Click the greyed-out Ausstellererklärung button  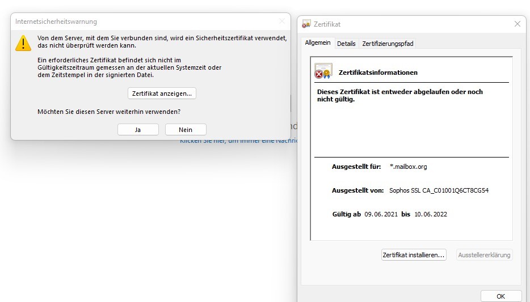[484, 255]
